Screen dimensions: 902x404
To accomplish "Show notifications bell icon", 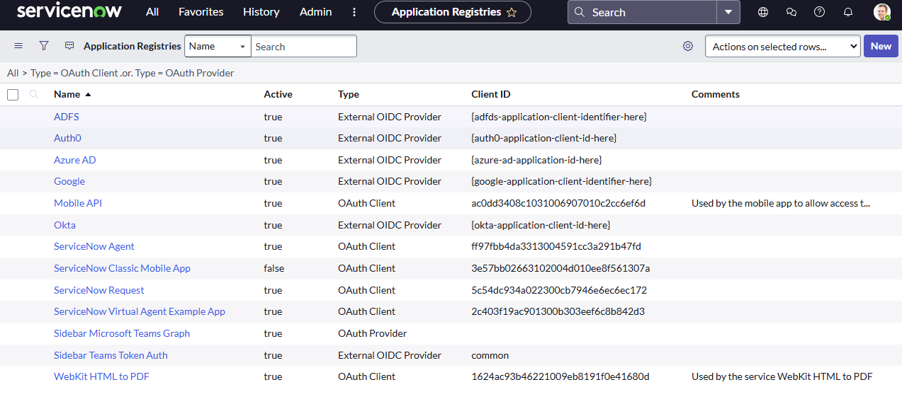I will point(848,12).
